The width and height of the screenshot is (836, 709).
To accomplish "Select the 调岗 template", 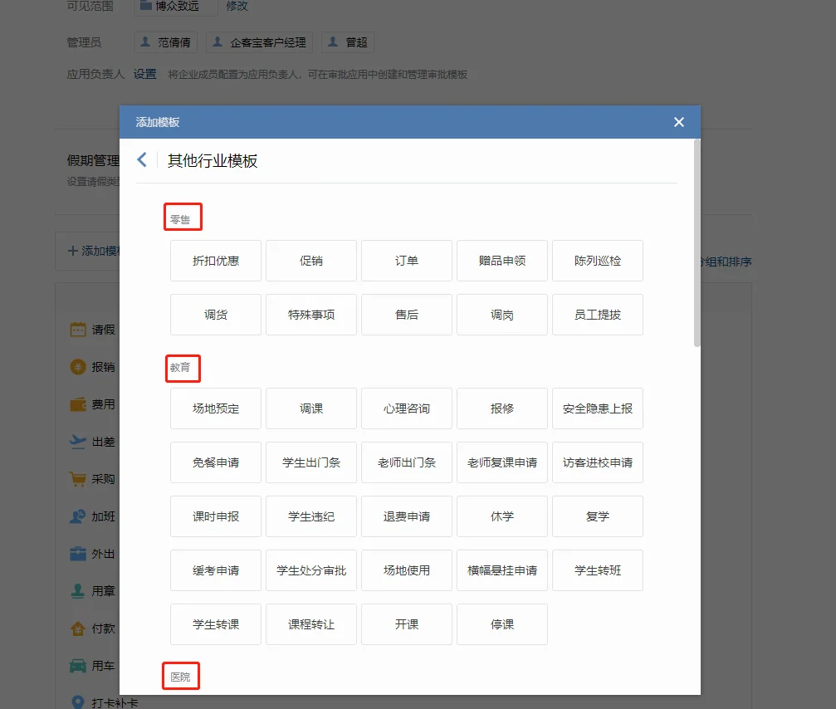I will [x=502, y=315].
